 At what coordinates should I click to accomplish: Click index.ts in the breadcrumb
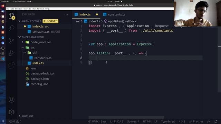coord(94,21)
